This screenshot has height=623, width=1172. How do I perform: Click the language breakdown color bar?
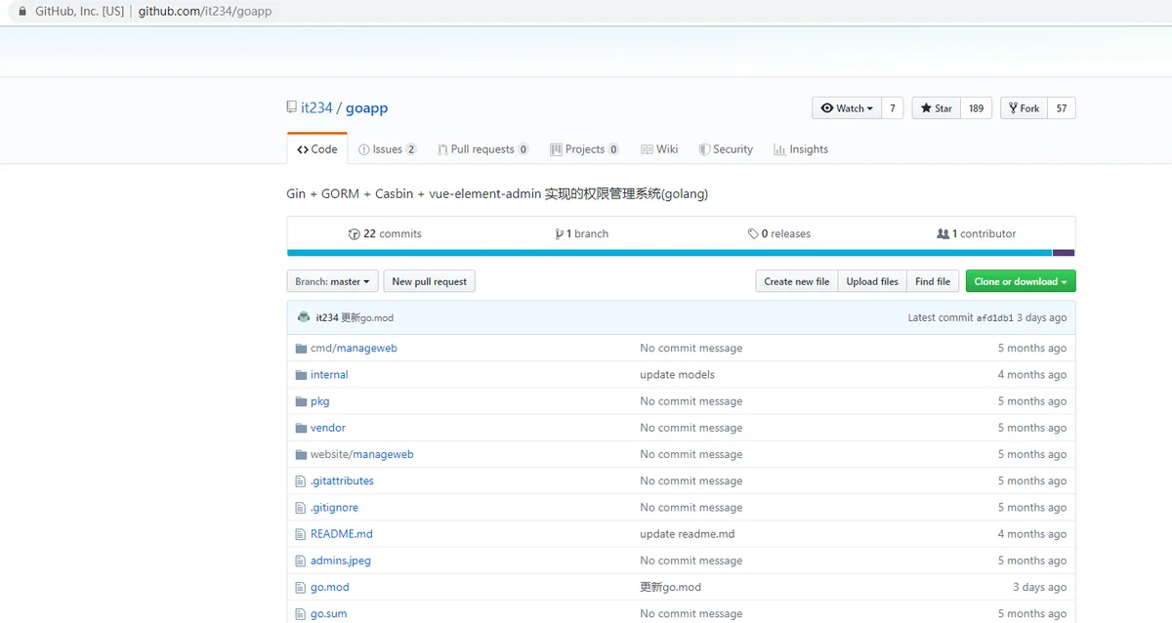point(681,253)
